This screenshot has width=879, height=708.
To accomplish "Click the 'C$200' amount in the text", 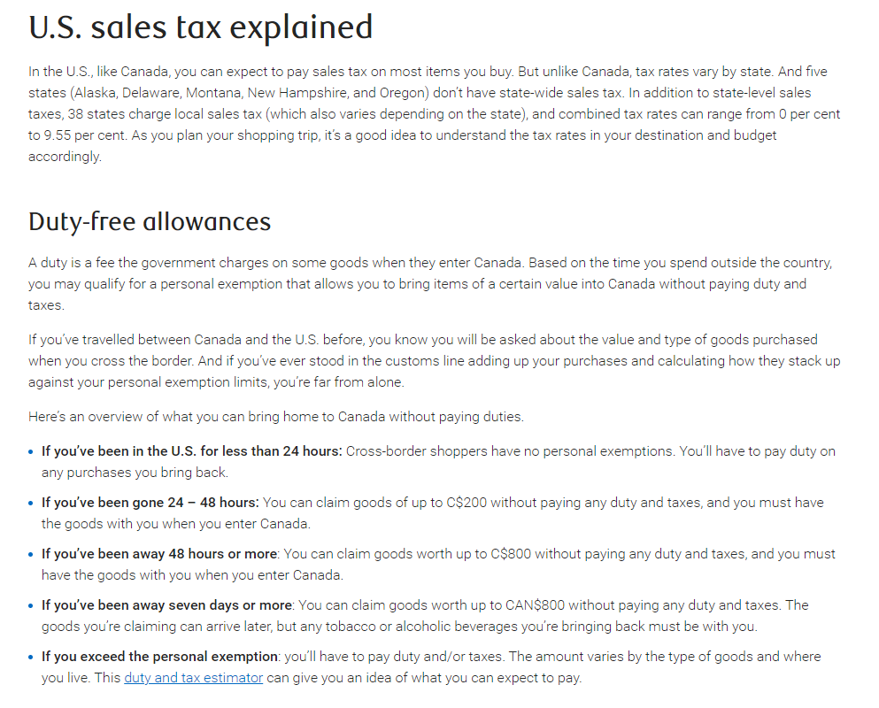I will coord(466,503).
